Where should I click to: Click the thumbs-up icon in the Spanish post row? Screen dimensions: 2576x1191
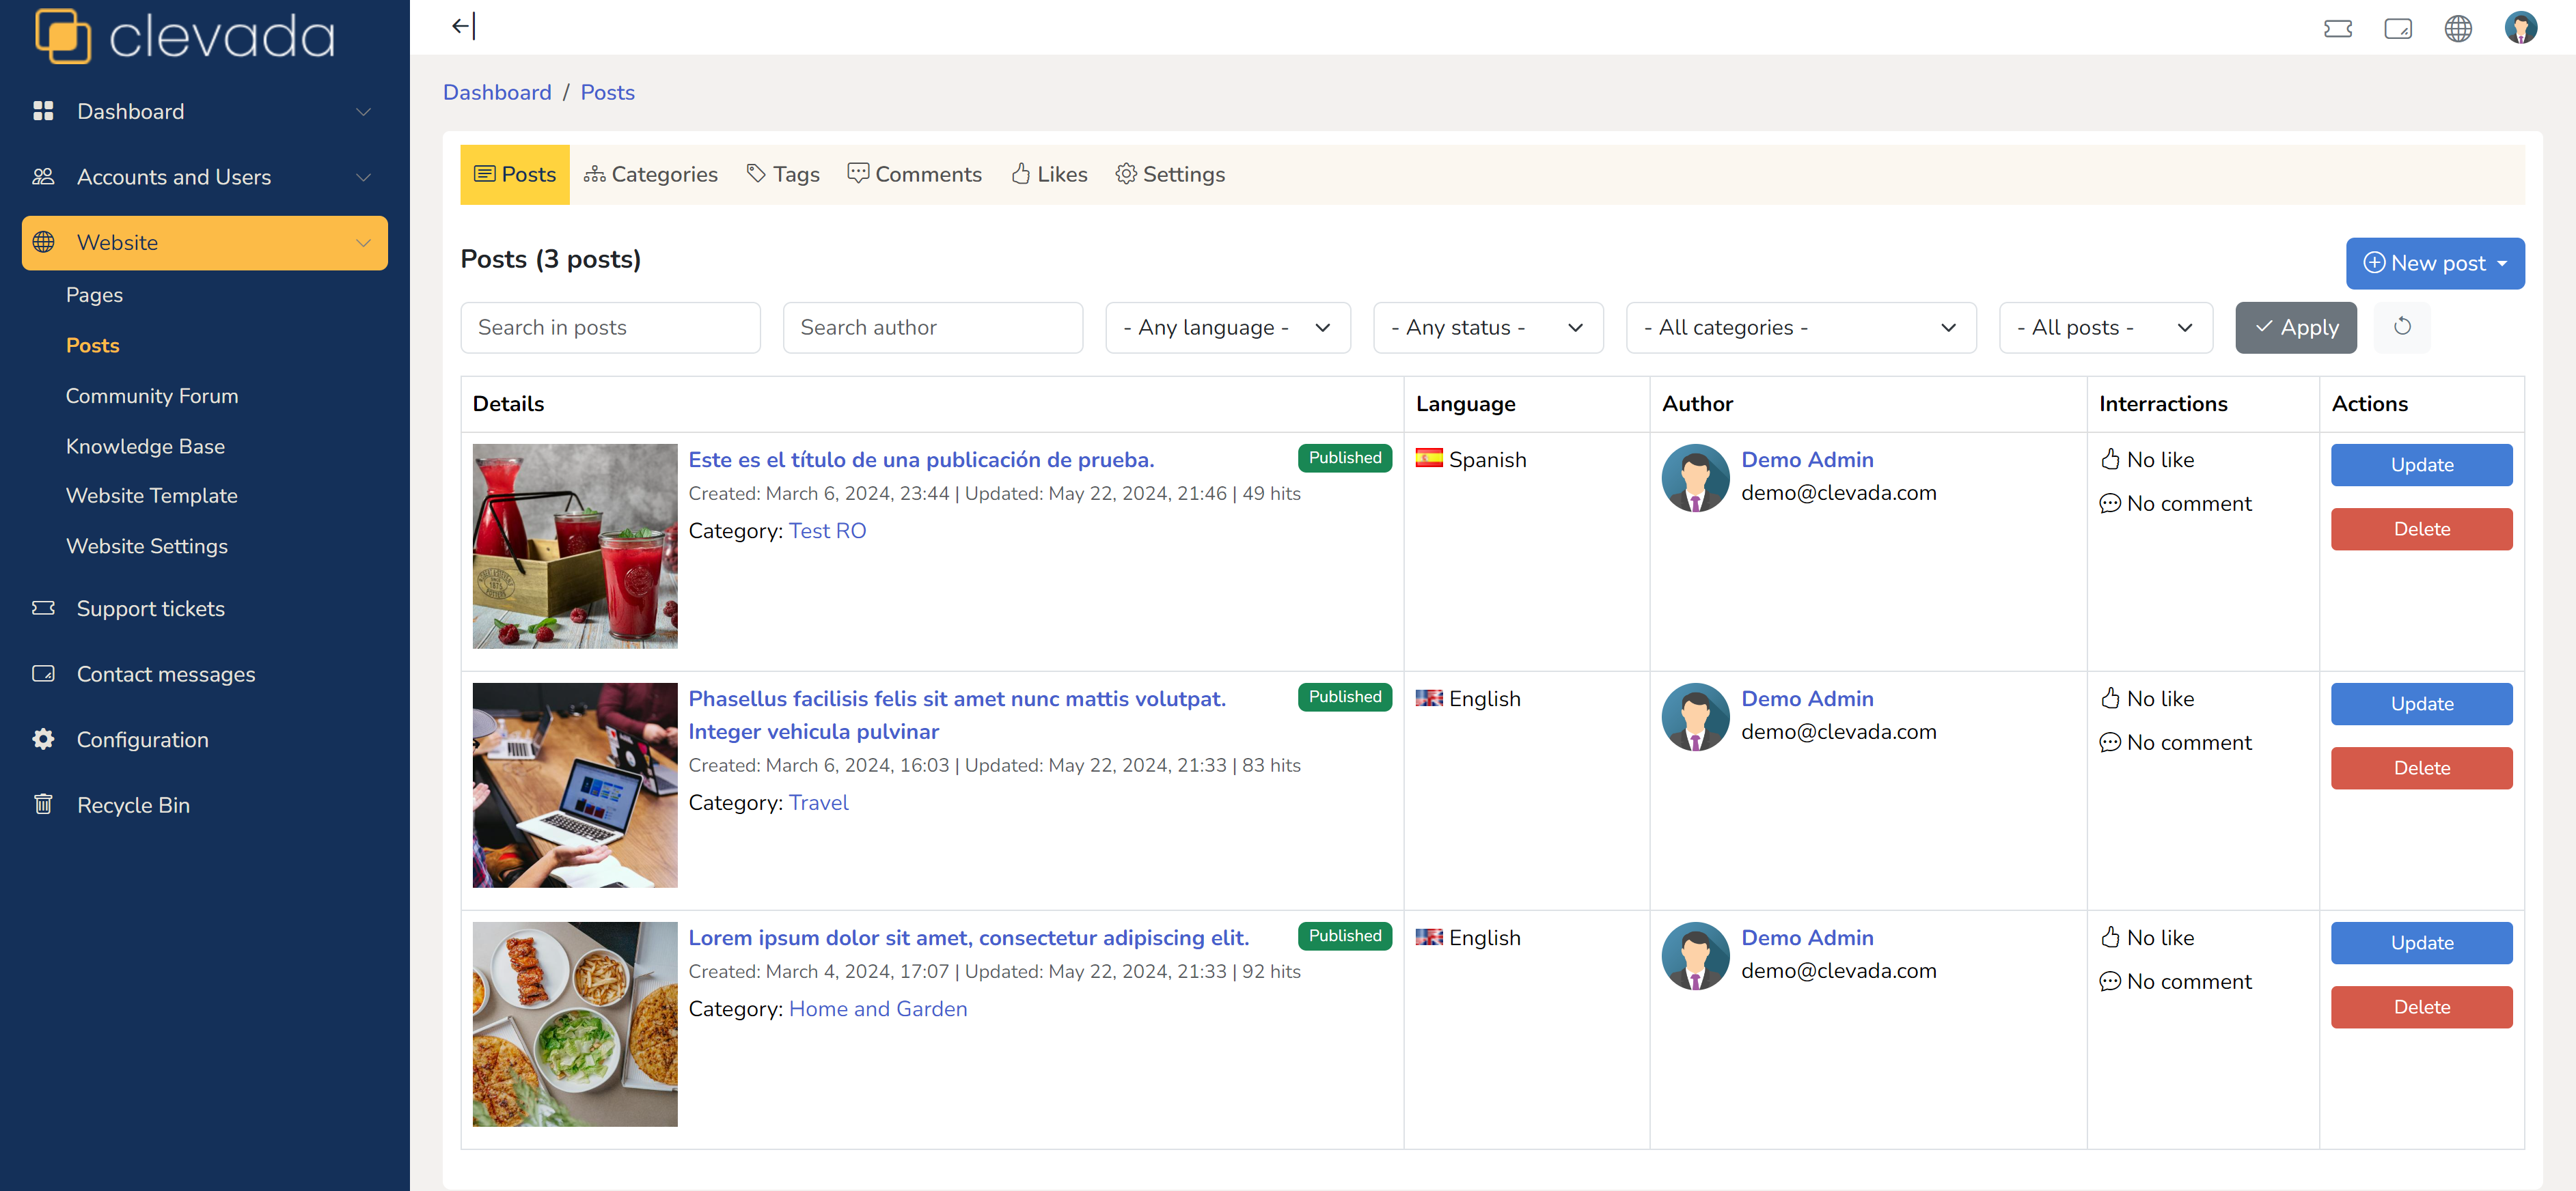pyautogui.click(x=2110, y=459)
